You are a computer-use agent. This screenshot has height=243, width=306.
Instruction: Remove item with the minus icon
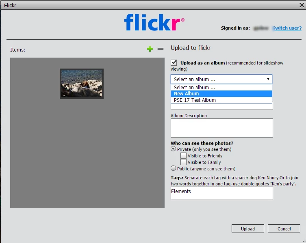161,49
